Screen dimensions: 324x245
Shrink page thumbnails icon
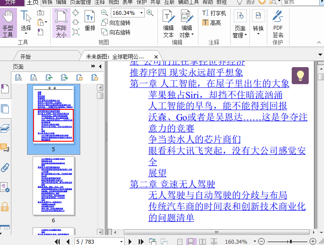click(34, 78)
